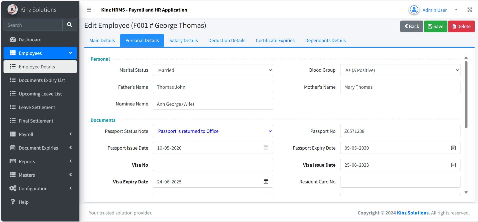This screenshot has height=222, width=478.
Task: Click the Help question mark icon
Action: (13, 202)
